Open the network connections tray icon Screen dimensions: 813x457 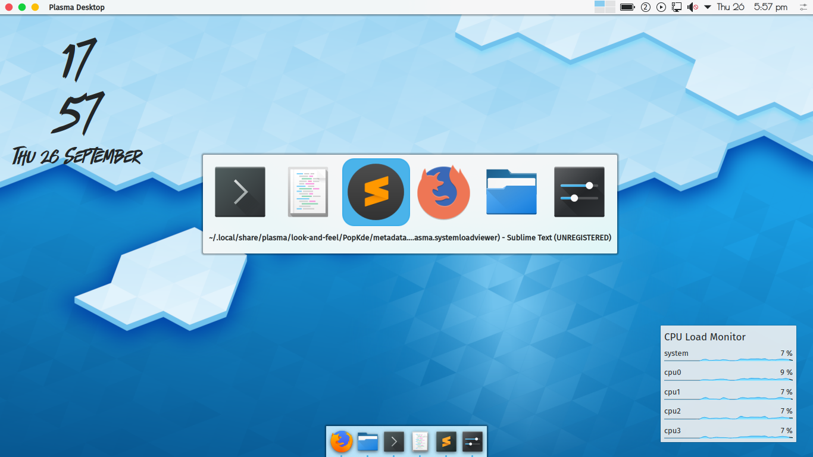coord(677,7)
